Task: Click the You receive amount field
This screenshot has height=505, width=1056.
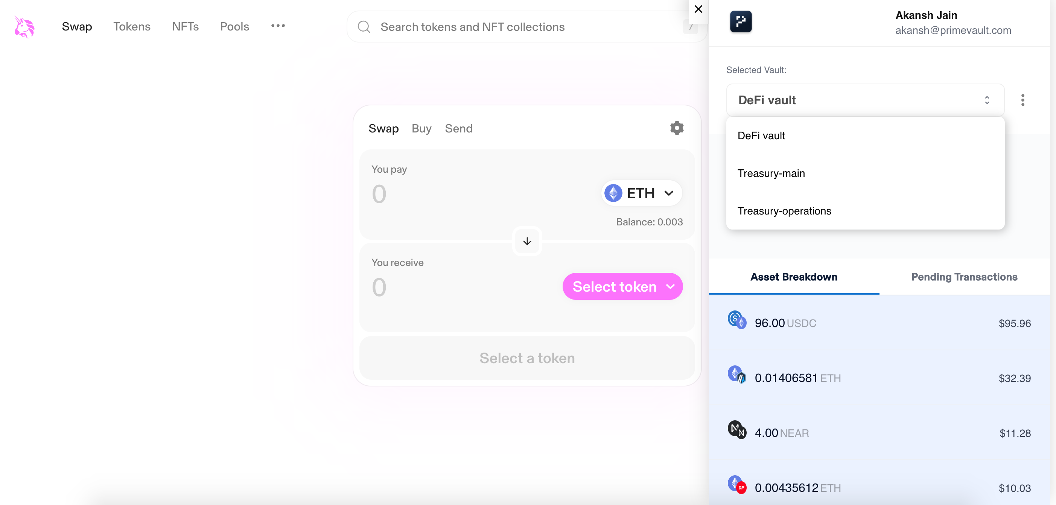Action: (463, 287)
